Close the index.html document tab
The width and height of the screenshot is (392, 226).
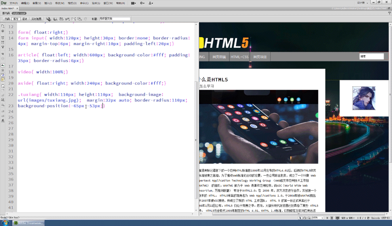tap(17, 8)
